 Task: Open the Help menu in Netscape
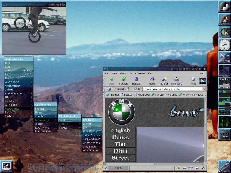tap(202, 74)
